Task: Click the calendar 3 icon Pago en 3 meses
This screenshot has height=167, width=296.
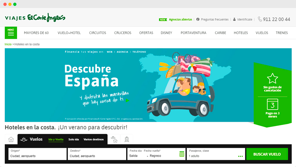Action: click(x=272, y=104)
